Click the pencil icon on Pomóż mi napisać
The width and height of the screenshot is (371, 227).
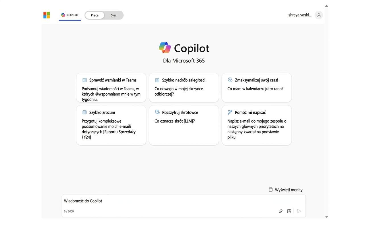coord(230,112)
